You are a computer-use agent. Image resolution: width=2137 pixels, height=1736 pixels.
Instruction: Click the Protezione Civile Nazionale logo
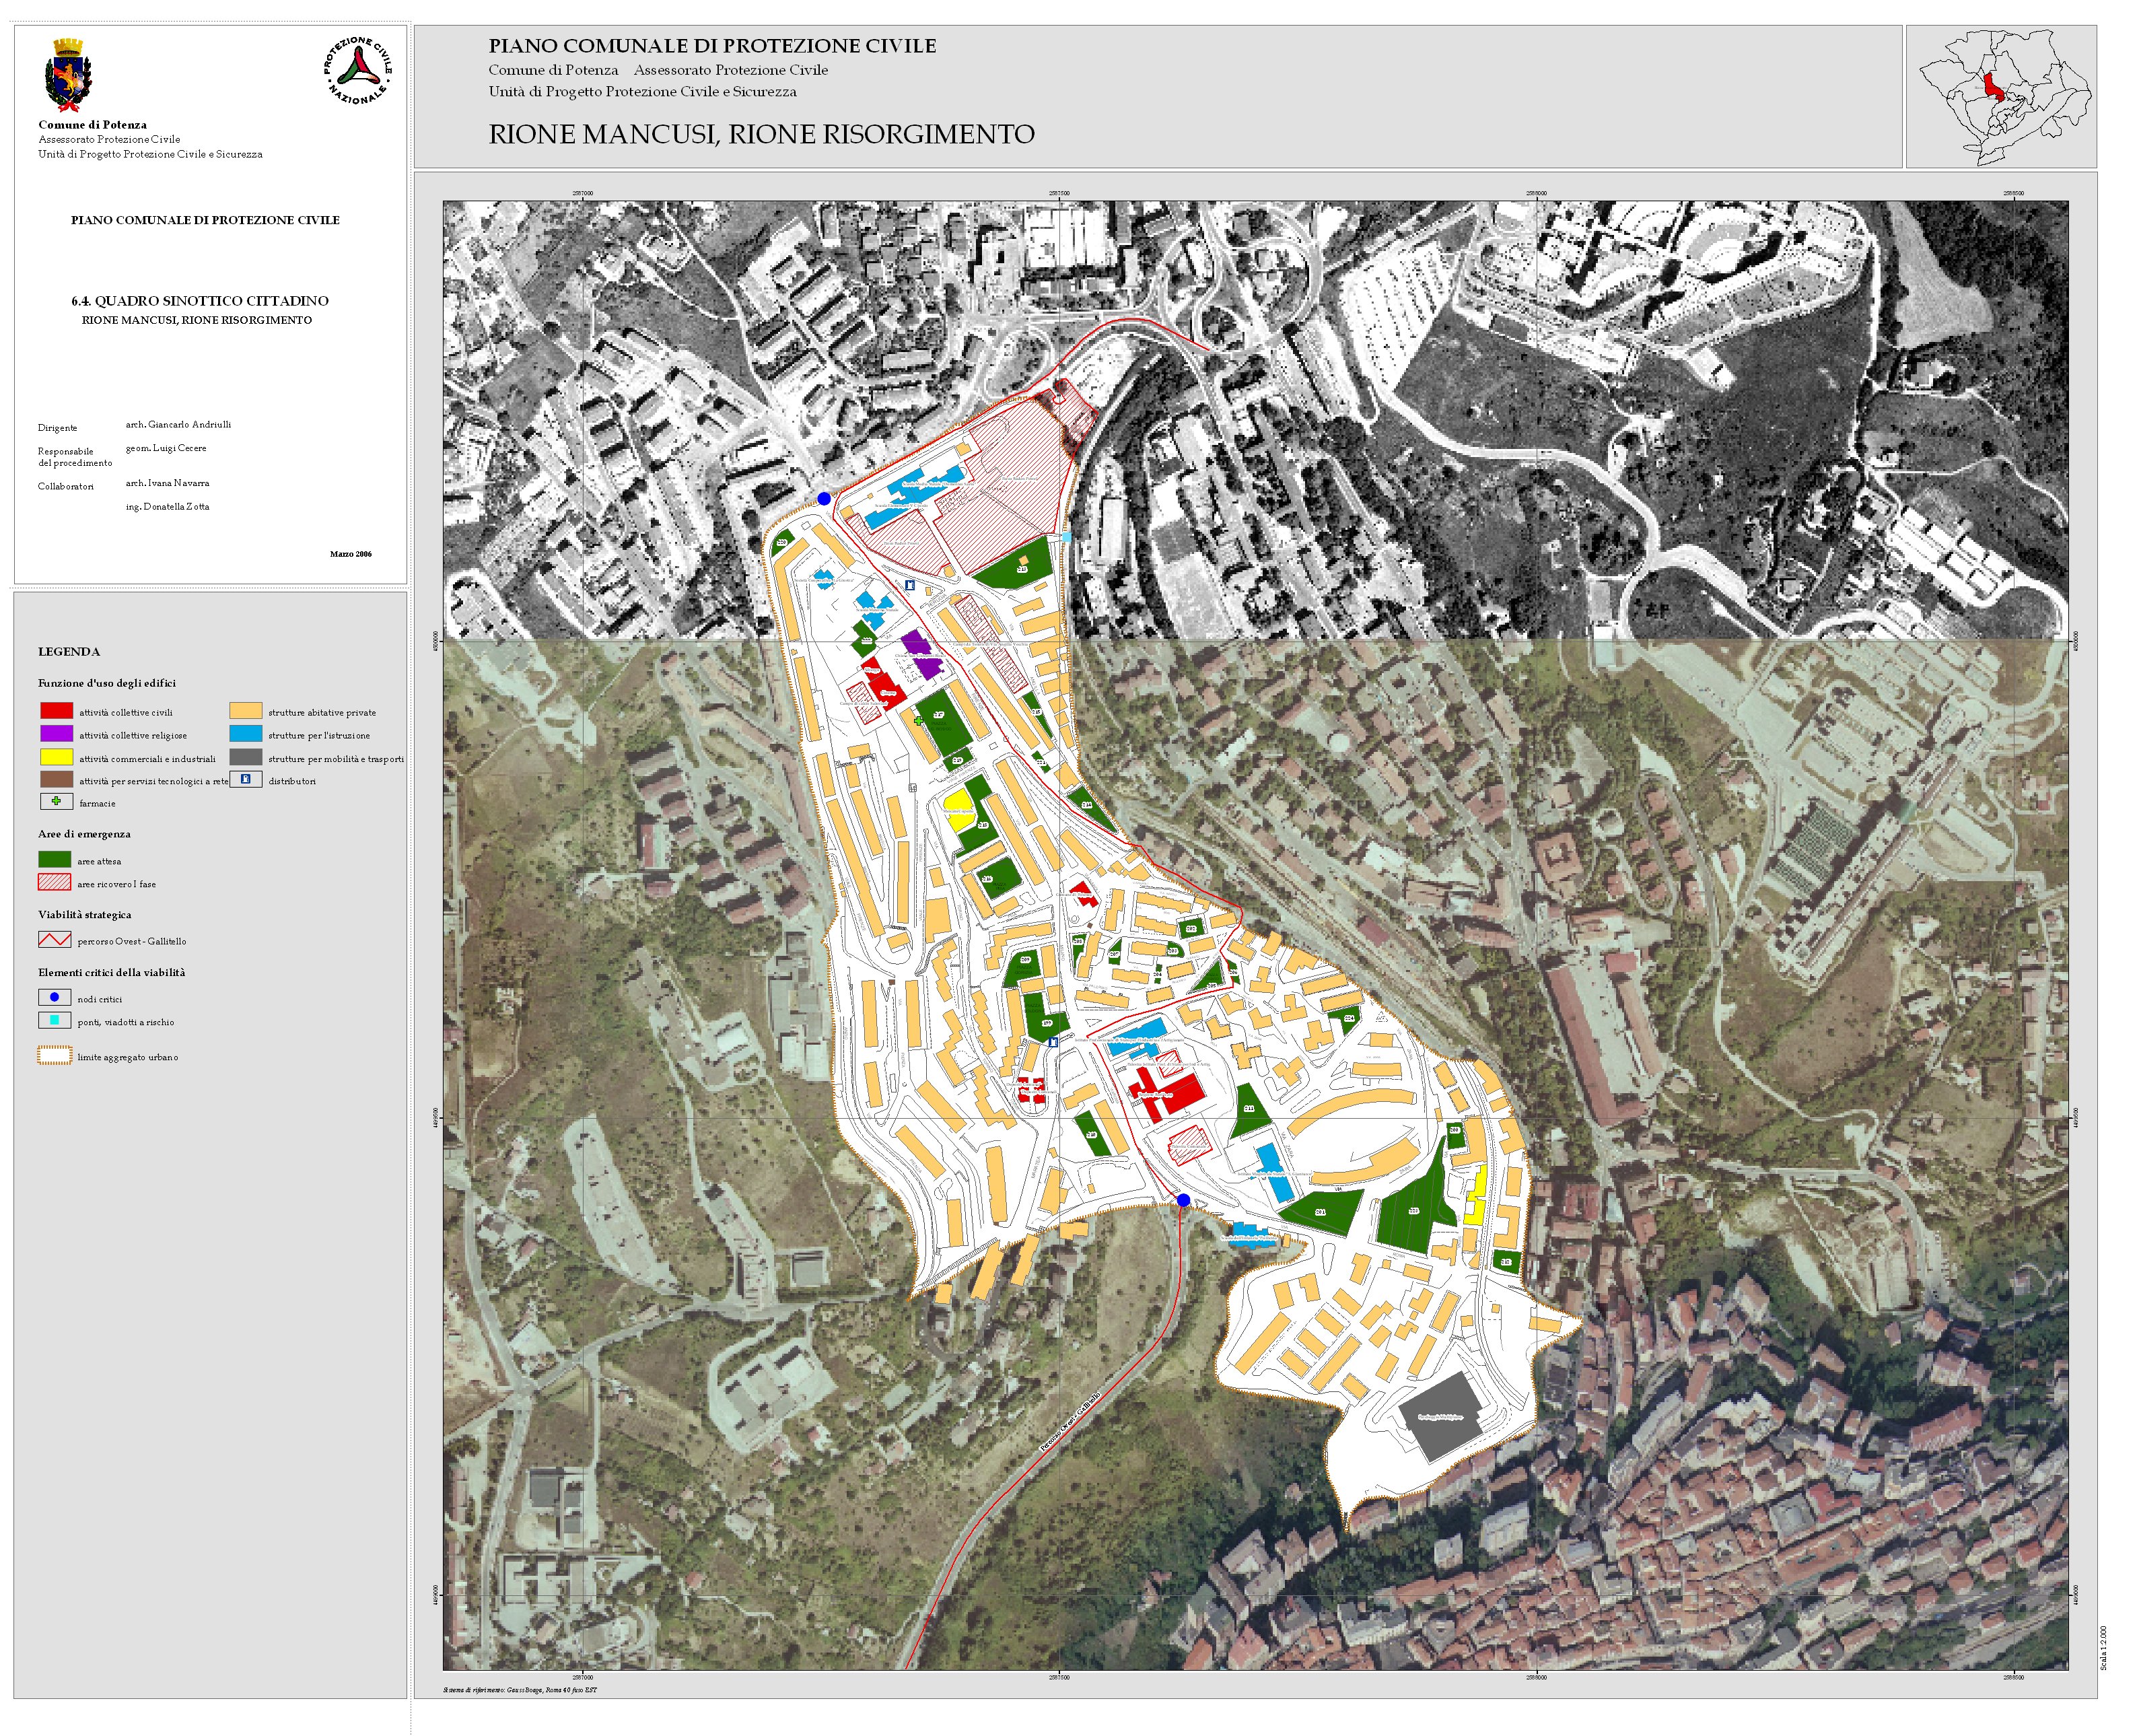tap(357, 71)
